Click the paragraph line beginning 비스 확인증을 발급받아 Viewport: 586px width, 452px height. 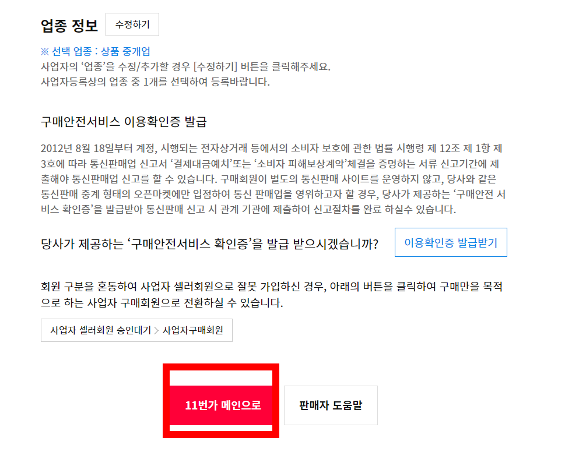tap(248, 209)
